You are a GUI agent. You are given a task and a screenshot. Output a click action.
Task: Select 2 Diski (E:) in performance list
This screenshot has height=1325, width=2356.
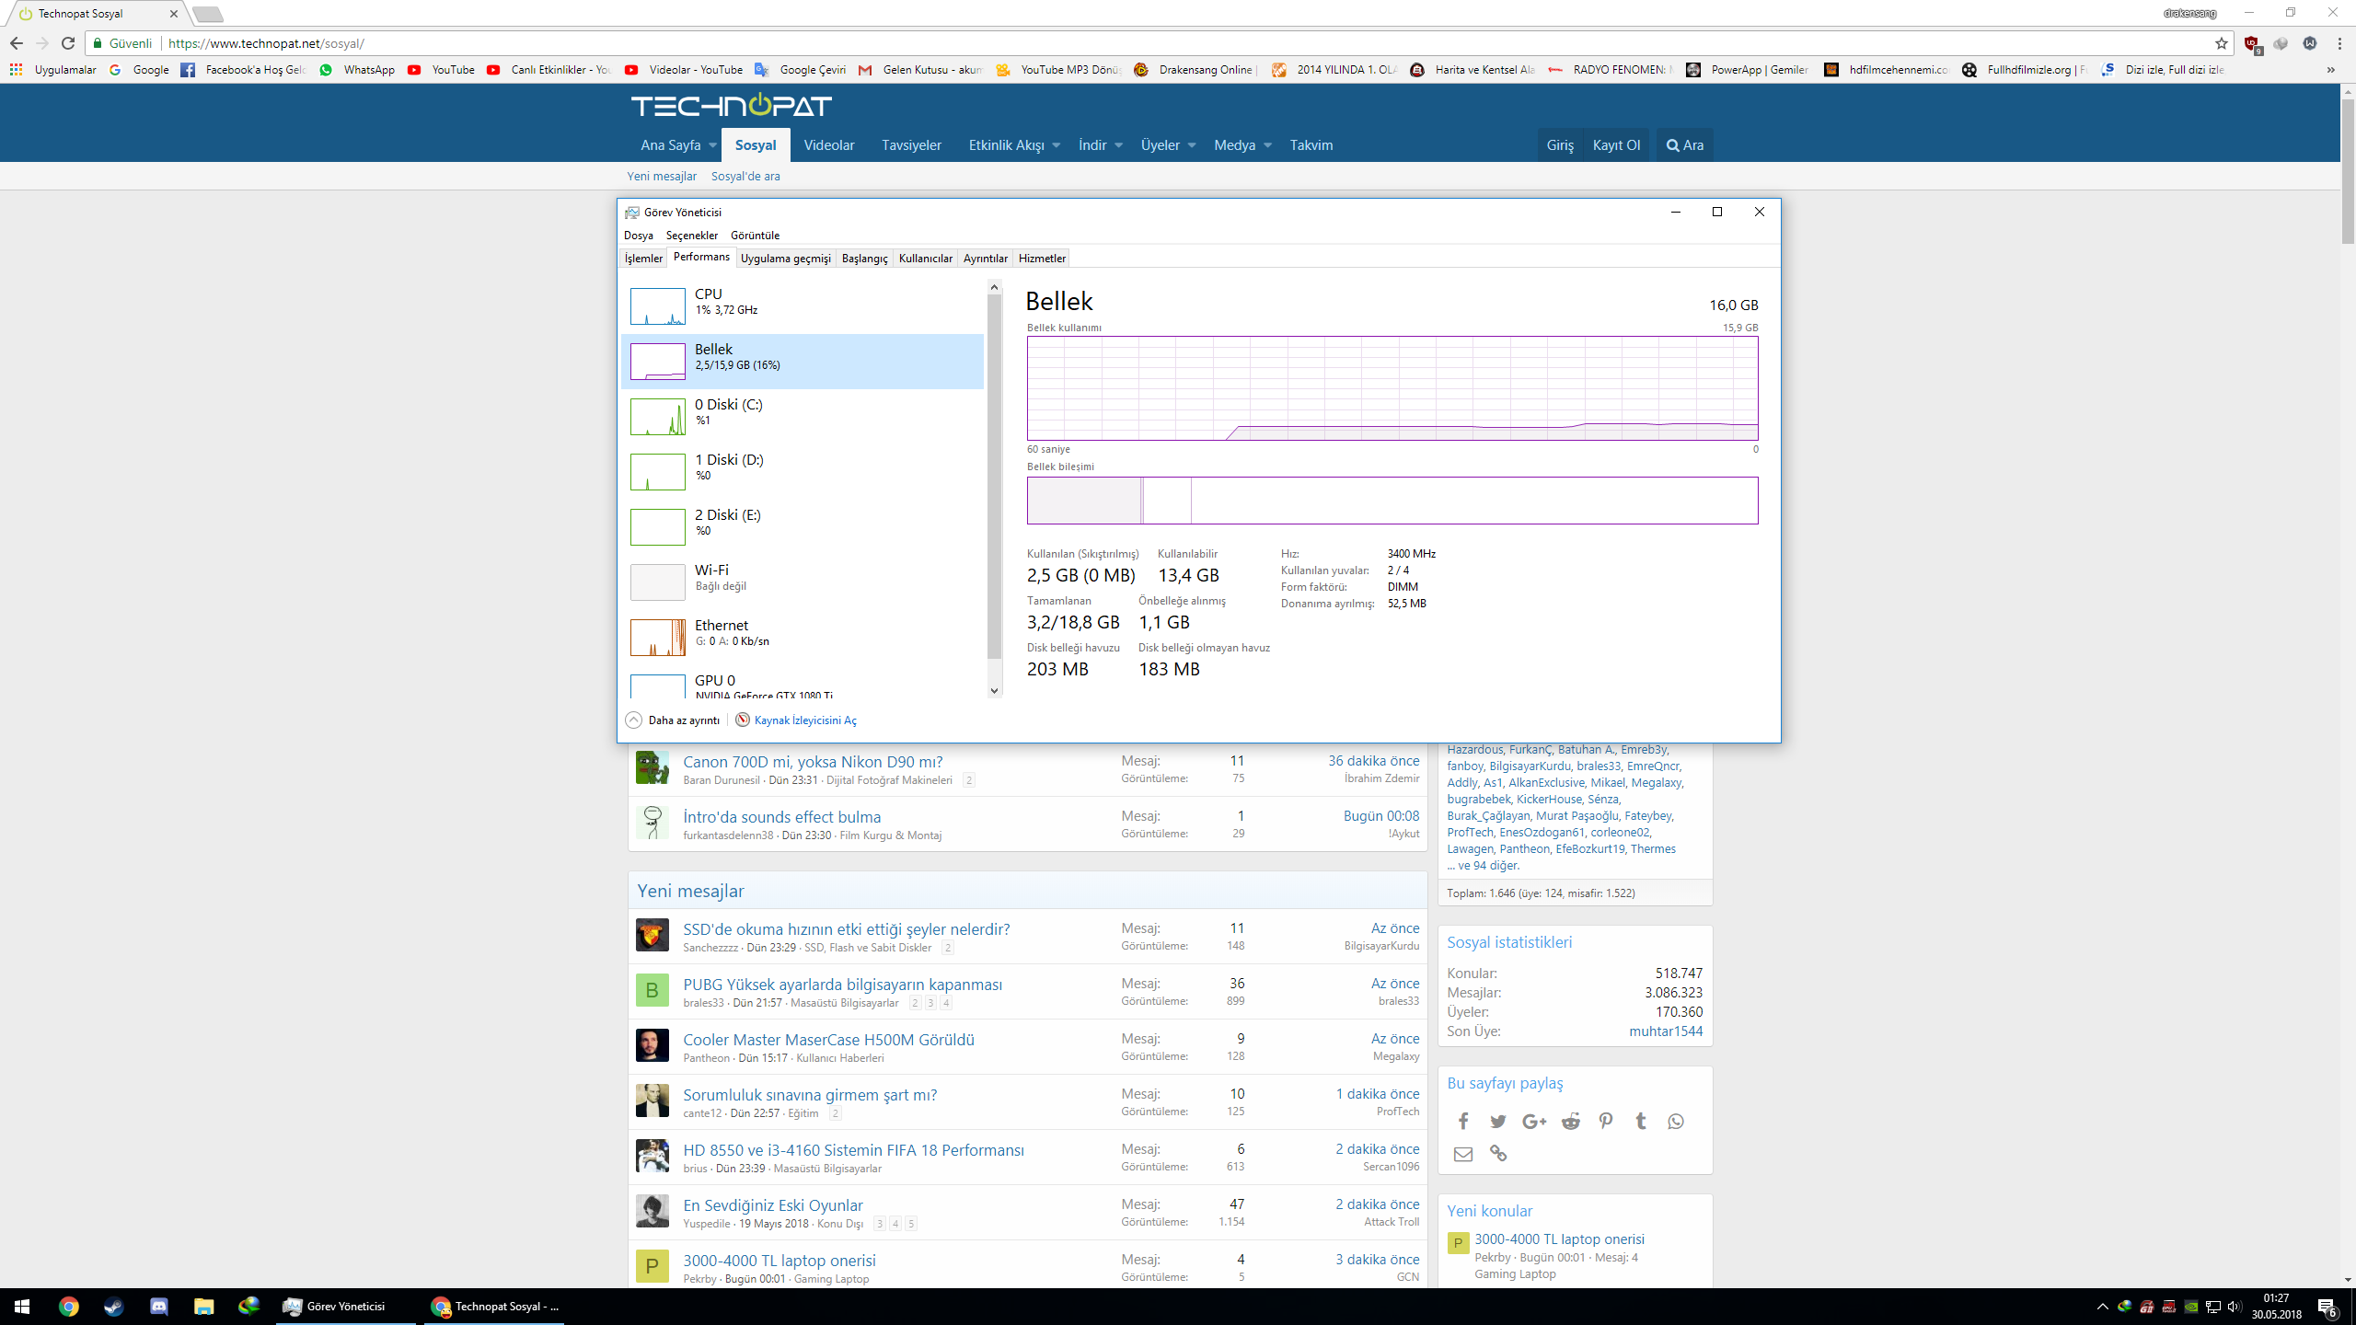[803, 526]
